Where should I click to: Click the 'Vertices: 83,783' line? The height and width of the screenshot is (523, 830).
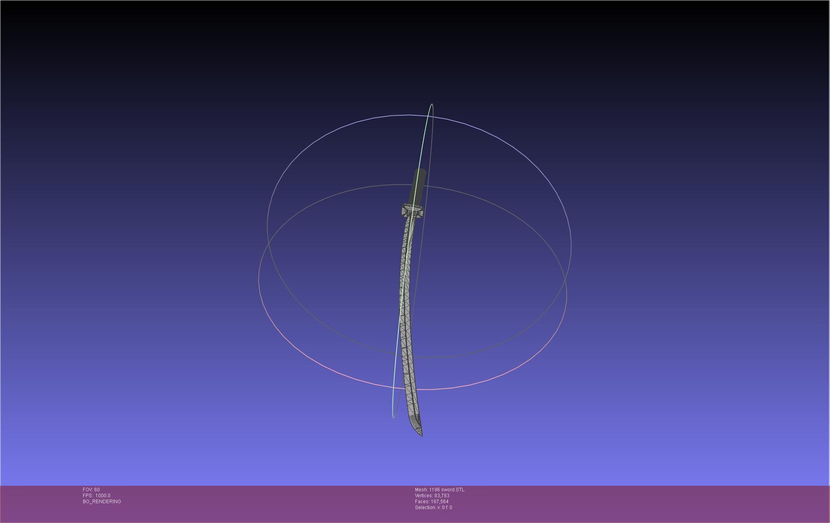pos(432,496)
